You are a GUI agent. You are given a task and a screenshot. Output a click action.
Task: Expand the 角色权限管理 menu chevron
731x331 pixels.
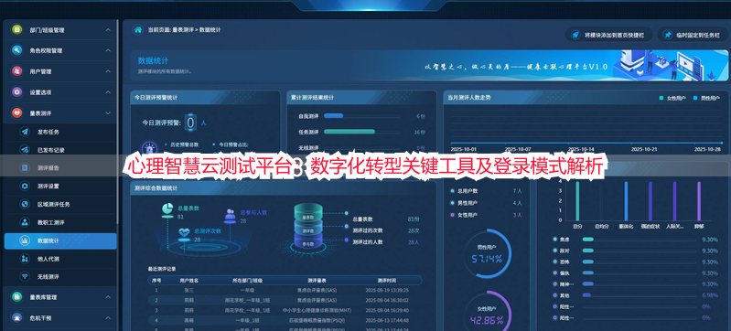click(x=108, y=50)
